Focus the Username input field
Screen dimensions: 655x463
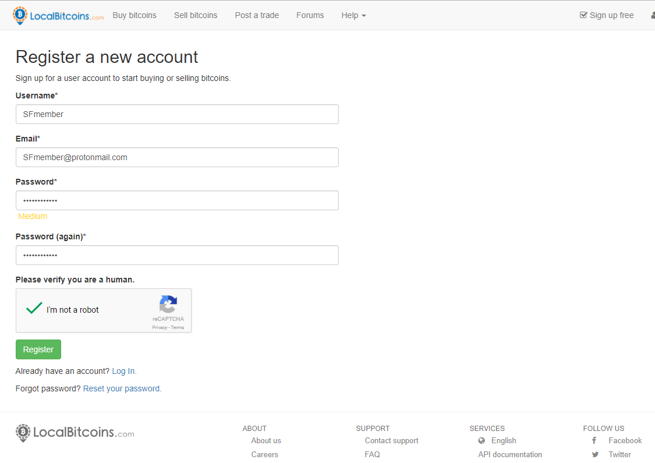coord(177,114)
